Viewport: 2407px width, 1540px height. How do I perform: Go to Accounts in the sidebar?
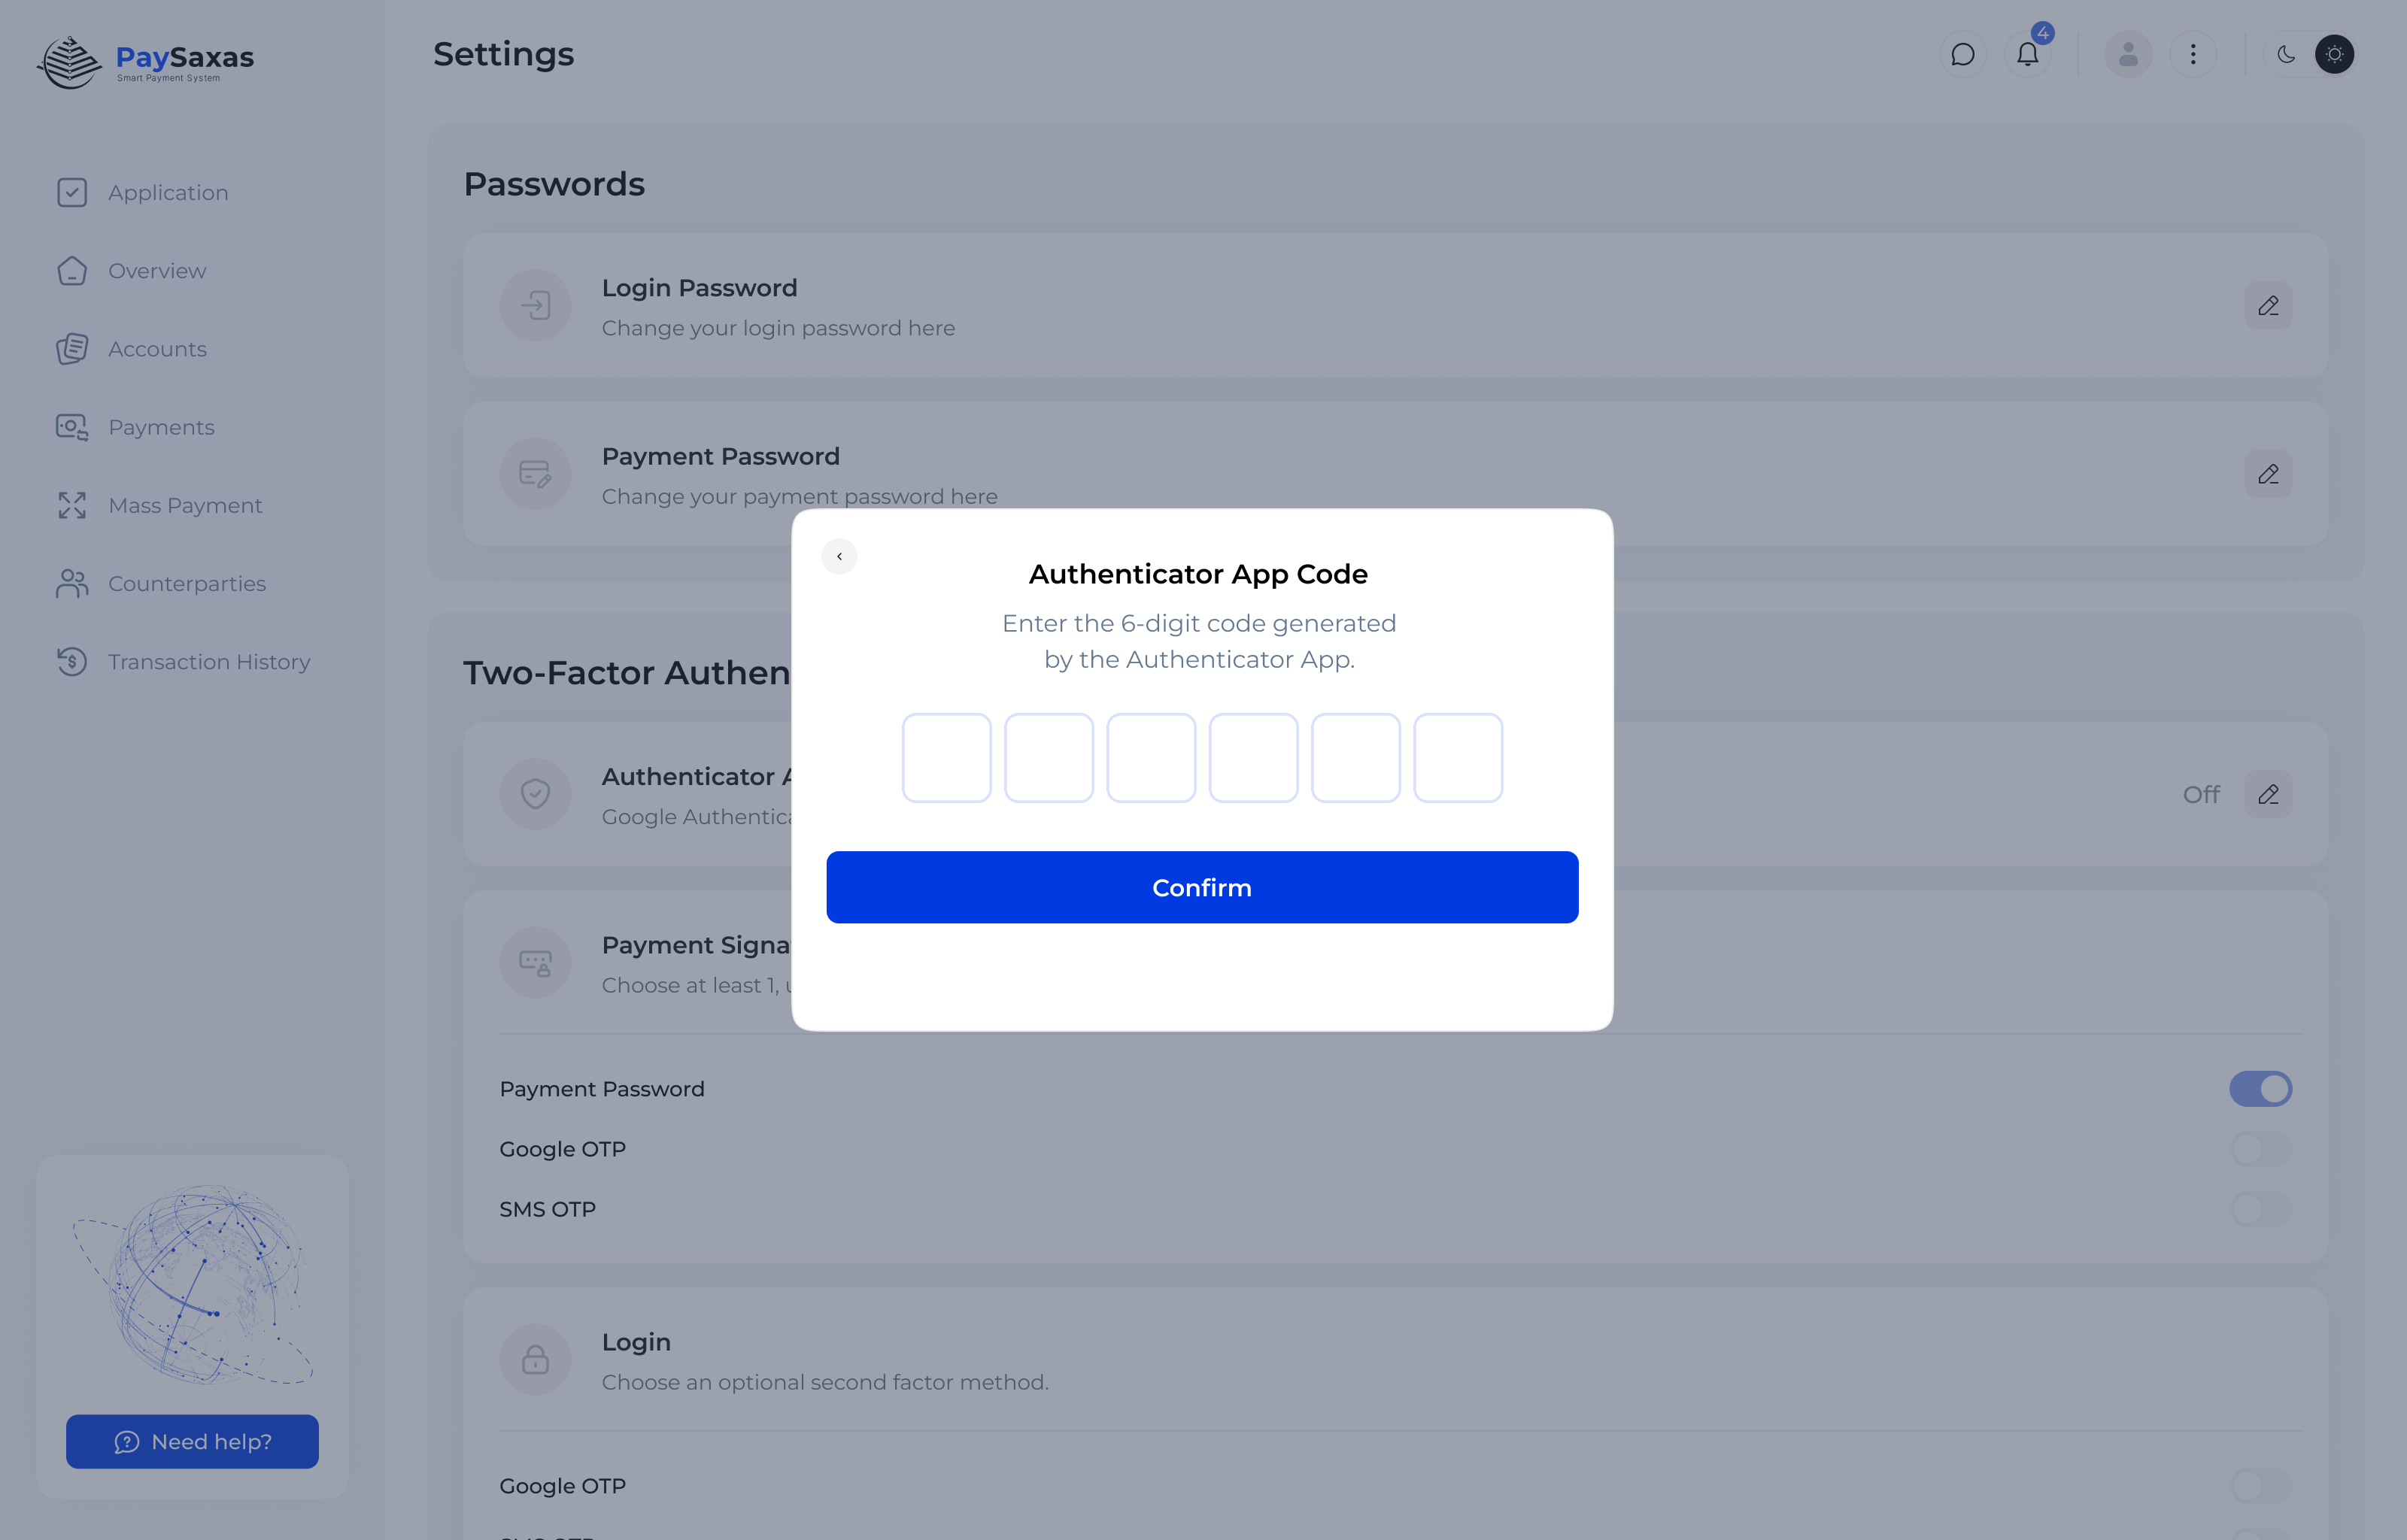(157, 349)
